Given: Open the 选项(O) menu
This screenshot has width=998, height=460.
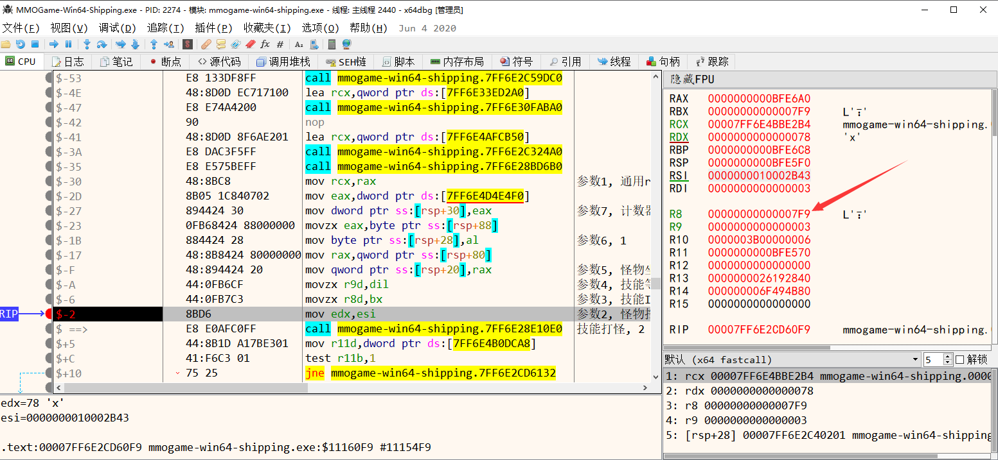Looking at the screenshot, I should [320, 28].
